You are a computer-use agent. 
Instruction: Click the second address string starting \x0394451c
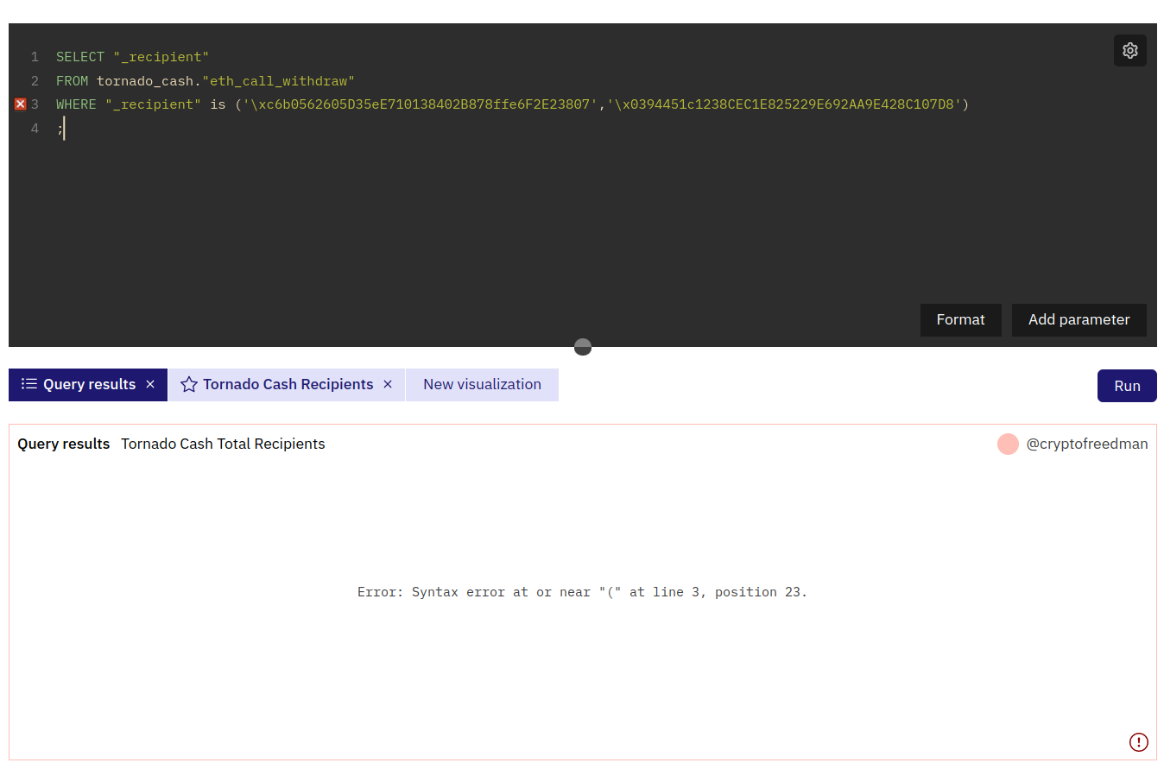point(784,104)
